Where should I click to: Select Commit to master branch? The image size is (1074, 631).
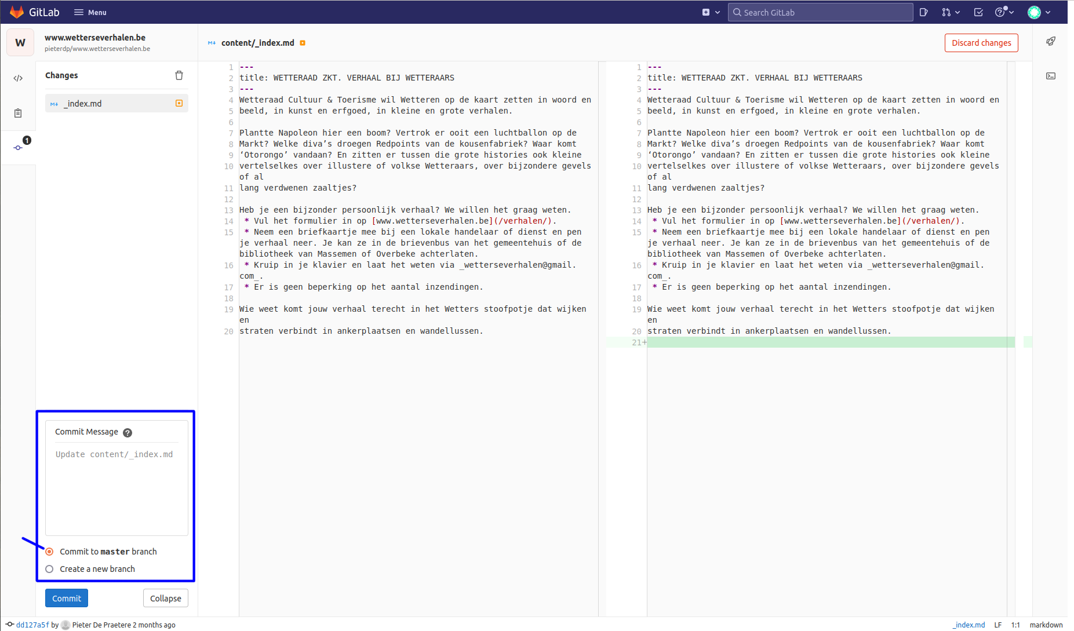click(49, 551)
